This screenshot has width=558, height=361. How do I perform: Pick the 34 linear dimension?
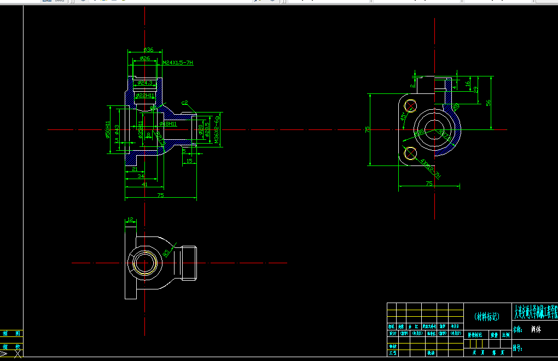coord(141,176)
